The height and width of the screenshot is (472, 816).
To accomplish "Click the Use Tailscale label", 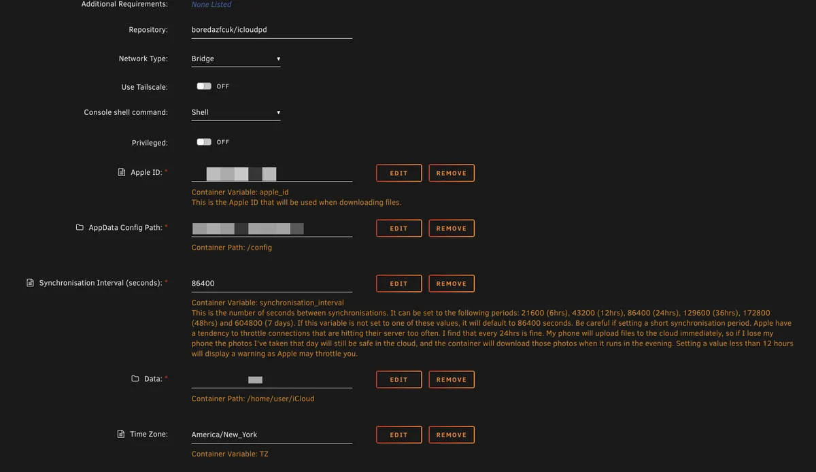I will (x=144, y=87).
